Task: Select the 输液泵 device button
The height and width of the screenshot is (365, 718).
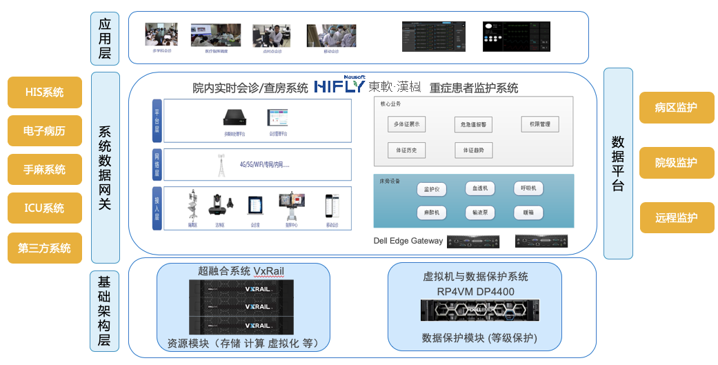Action: [480, 213]
